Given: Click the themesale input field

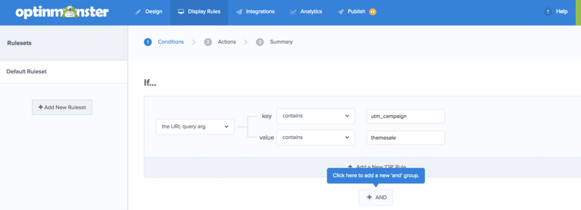Looking at the screenshot, I should click(405, 138).
